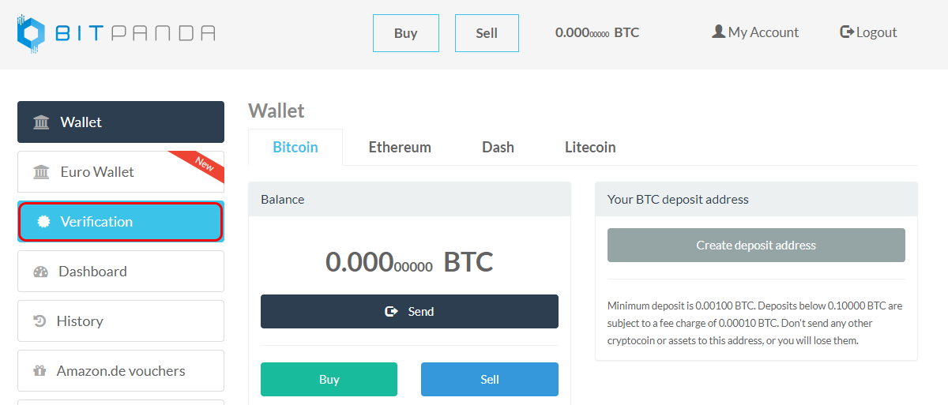Click the logout arrow icon in header
This screenshot has width=948, height=405.
[x=847, y=32]
